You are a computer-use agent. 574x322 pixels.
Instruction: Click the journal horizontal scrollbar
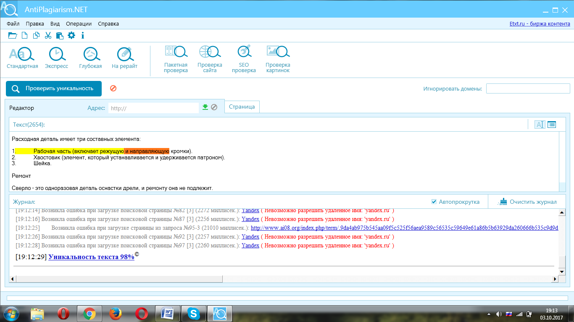118,279
